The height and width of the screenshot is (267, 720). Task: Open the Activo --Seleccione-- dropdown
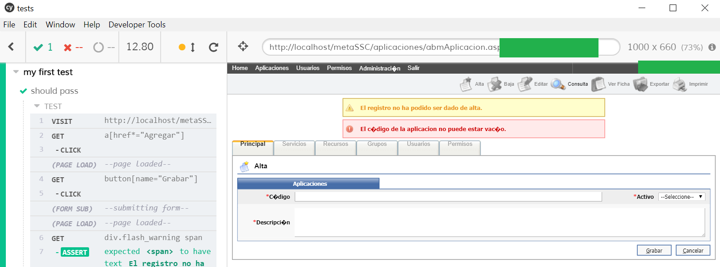coord(682,197)
